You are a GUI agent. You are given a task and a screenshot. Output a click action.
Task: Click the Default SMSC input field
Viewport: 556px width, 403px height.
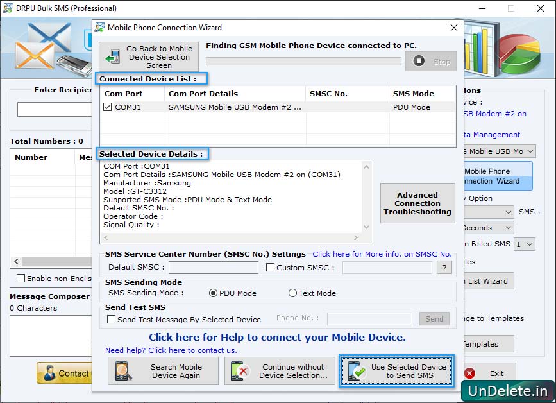[x=214, y=268]
